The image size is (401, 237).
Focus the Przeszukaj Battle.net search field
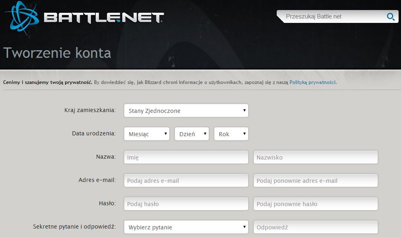(335, 16)
